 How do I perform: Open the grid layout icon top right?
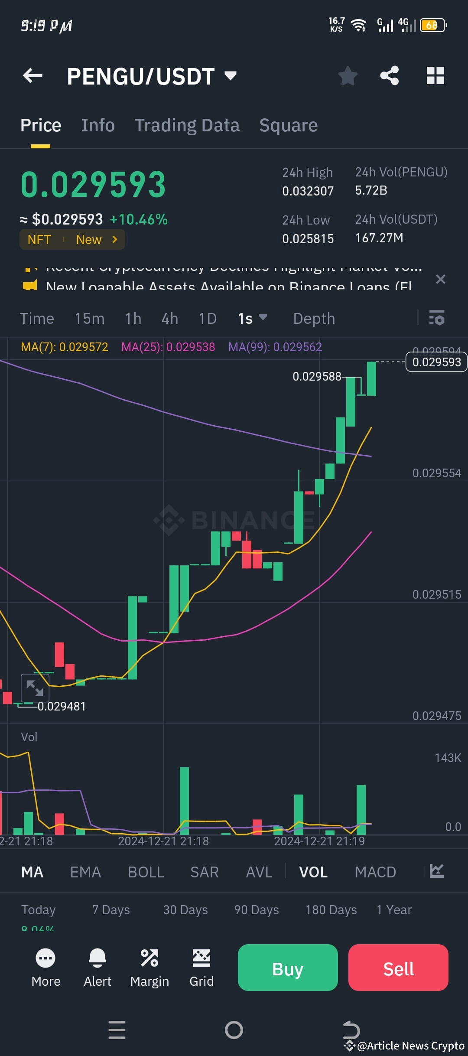[435, 76]
